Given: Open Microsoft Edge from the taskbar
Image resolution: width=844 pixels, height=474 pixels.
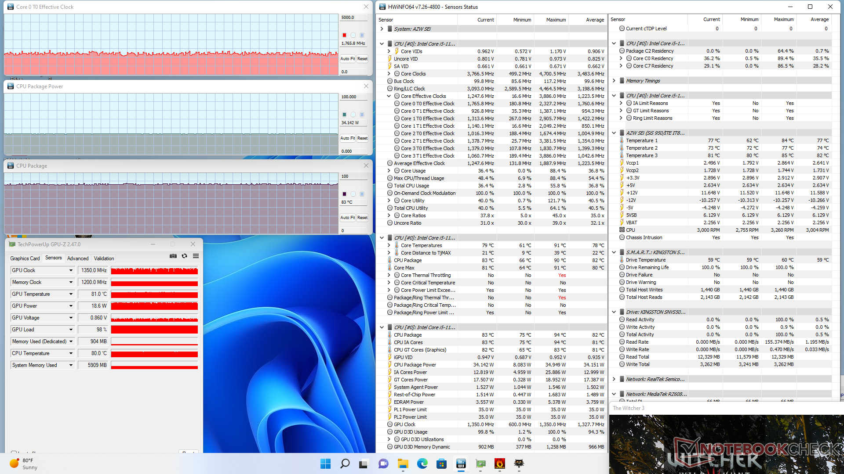Looking at the screenshot, I should point(422,464).
